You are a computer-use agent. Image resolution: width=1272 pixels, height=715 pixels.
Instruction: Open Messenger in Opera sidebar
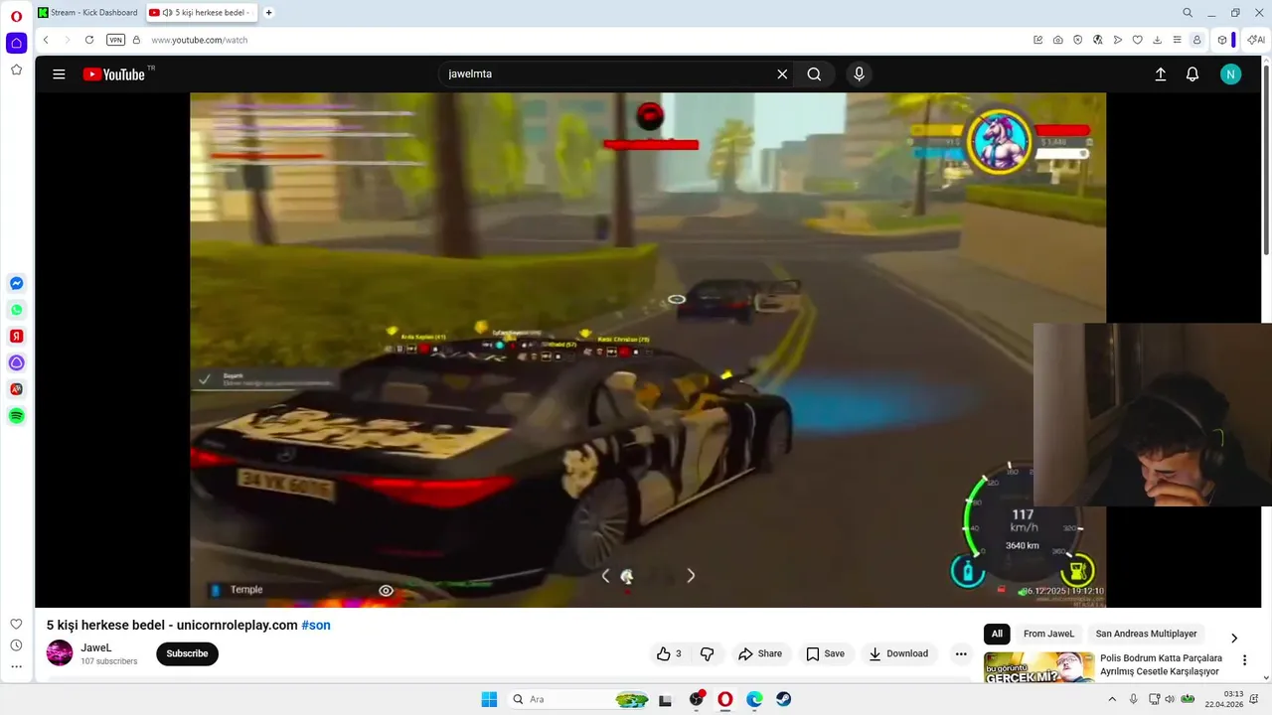point(16,283)
